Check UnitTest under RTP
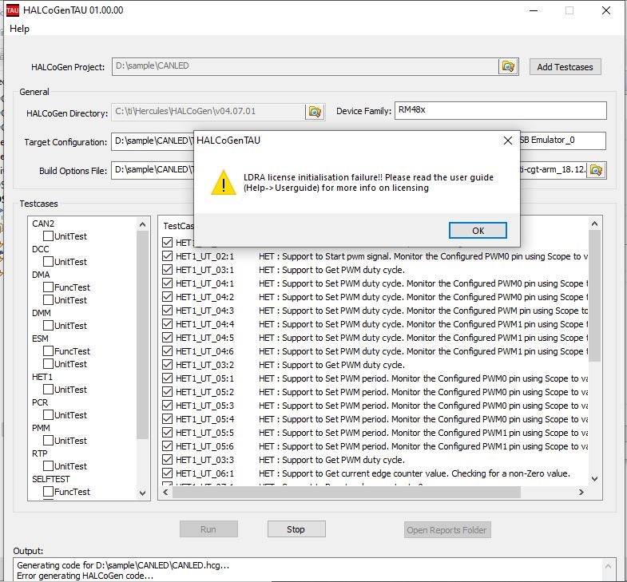This screenshot has width=627, height=582. pyautogui.click(x=48, y=466)
